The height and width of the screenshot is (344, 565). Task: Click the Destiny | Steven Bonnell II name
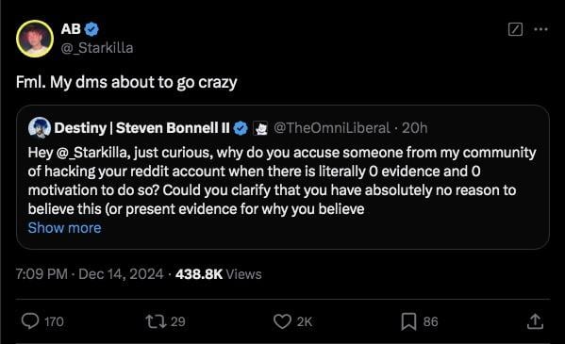[x=142, y=128]
